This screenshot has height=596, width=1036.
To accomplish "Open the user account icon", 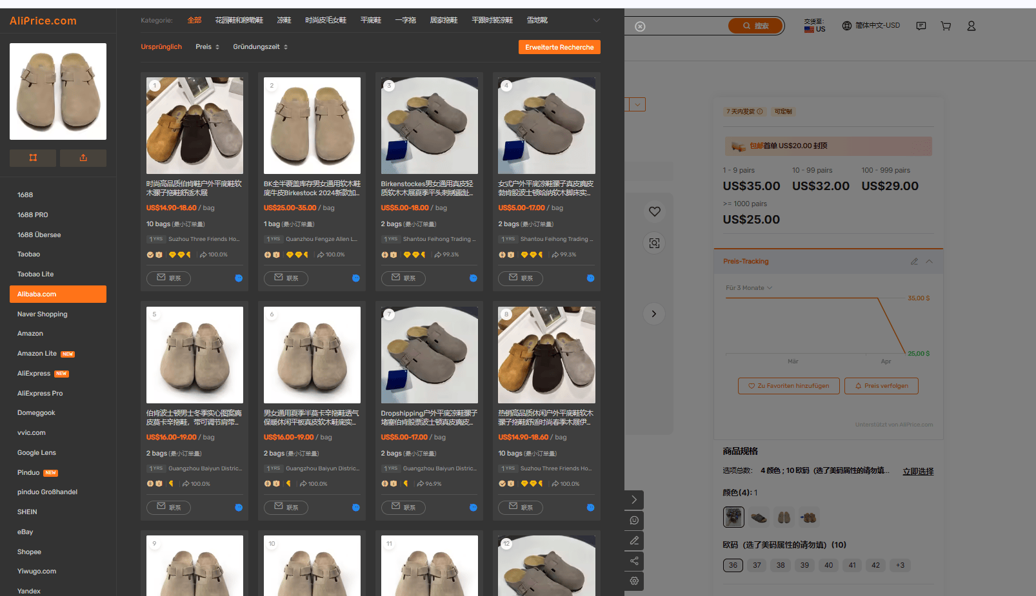I will coord(971,26).
